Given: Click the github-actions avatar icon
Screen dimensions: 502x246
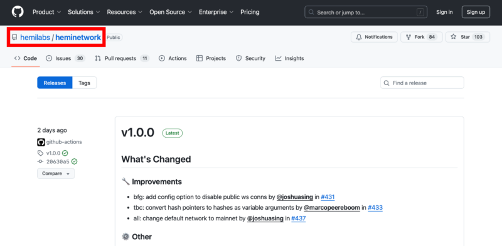Looking at the screenshot, I should pyautogui.click(x=41, y=142).
